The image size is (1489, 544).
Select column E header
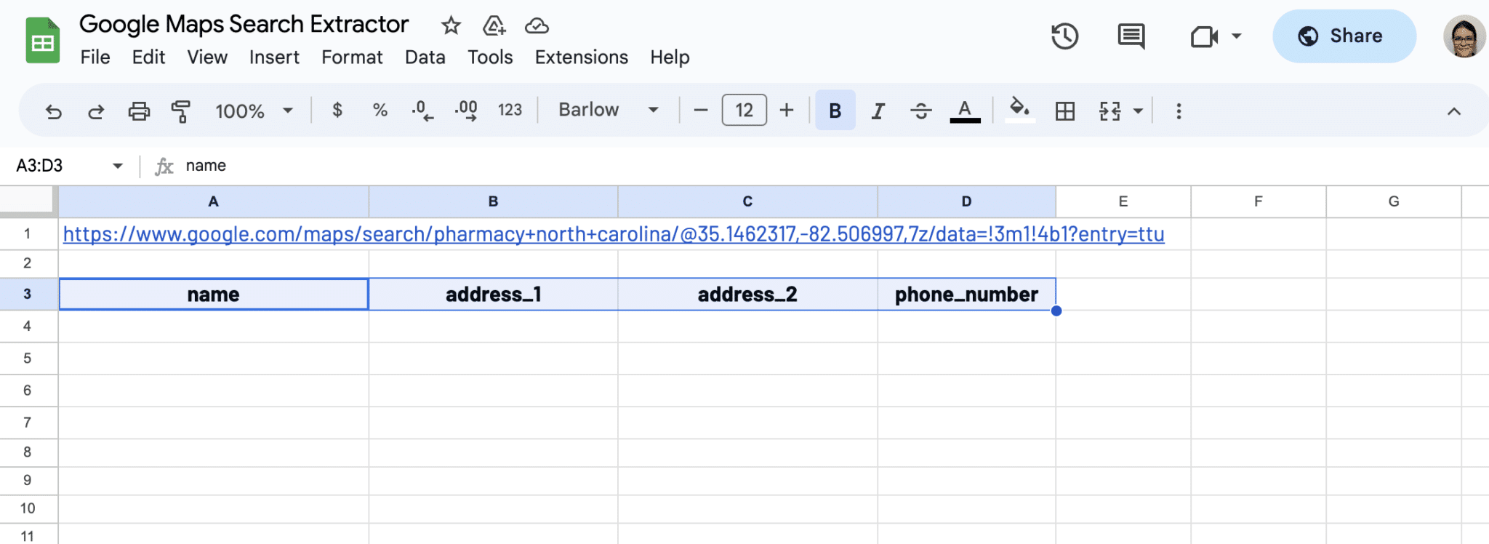point(1123,201)
